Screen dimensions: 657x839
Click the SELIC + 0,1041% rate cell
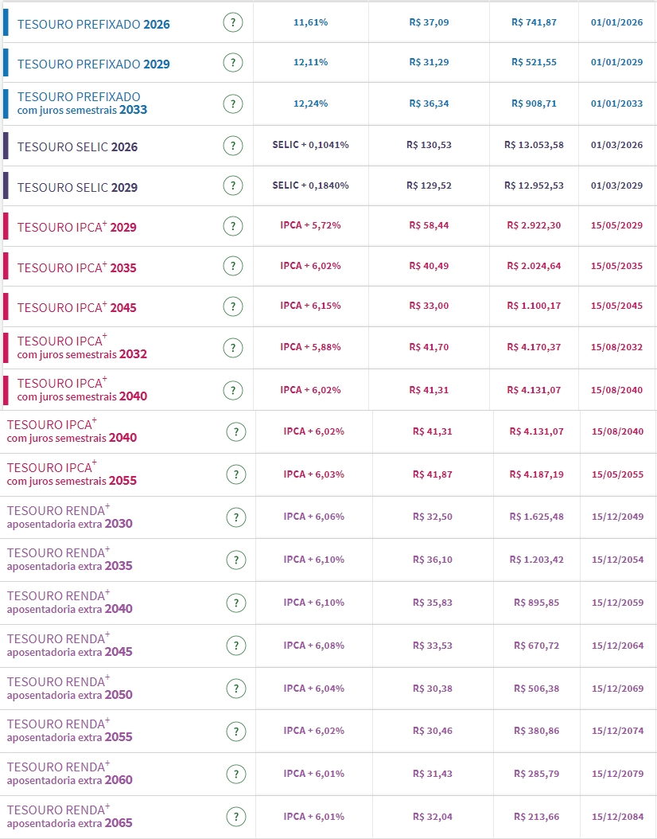point(310,145)
